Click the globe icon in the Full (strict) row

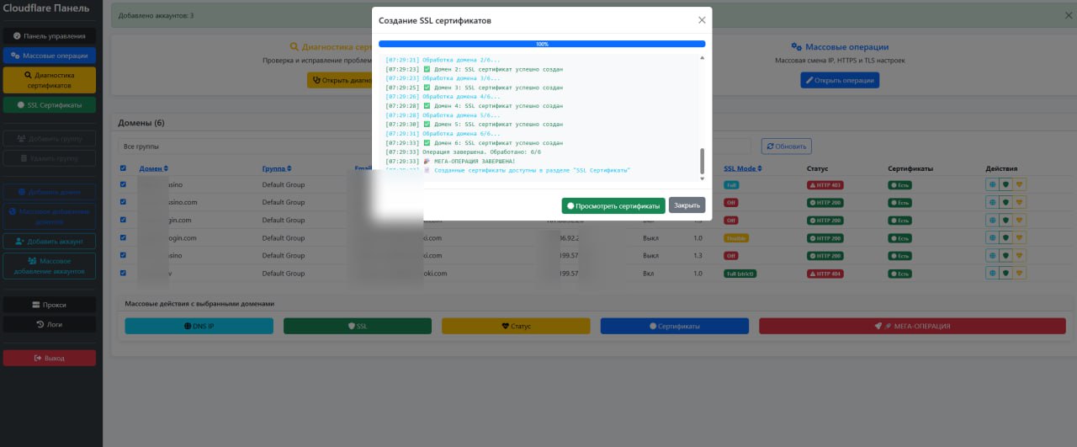pos(994,274)
